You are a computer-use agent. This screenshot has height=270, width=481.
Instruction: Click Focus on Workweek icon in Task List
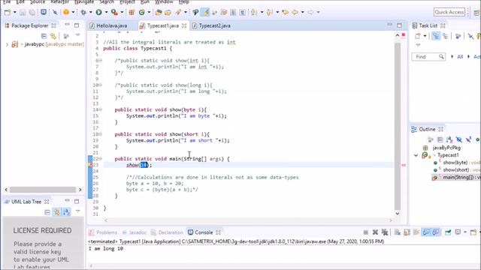tap(458, 36)
